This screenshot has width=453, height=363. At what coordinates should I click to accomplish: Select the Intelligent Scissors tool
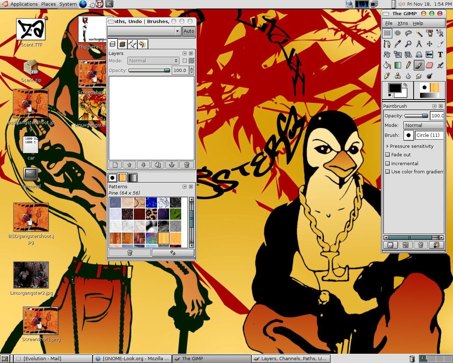(440, 33)
